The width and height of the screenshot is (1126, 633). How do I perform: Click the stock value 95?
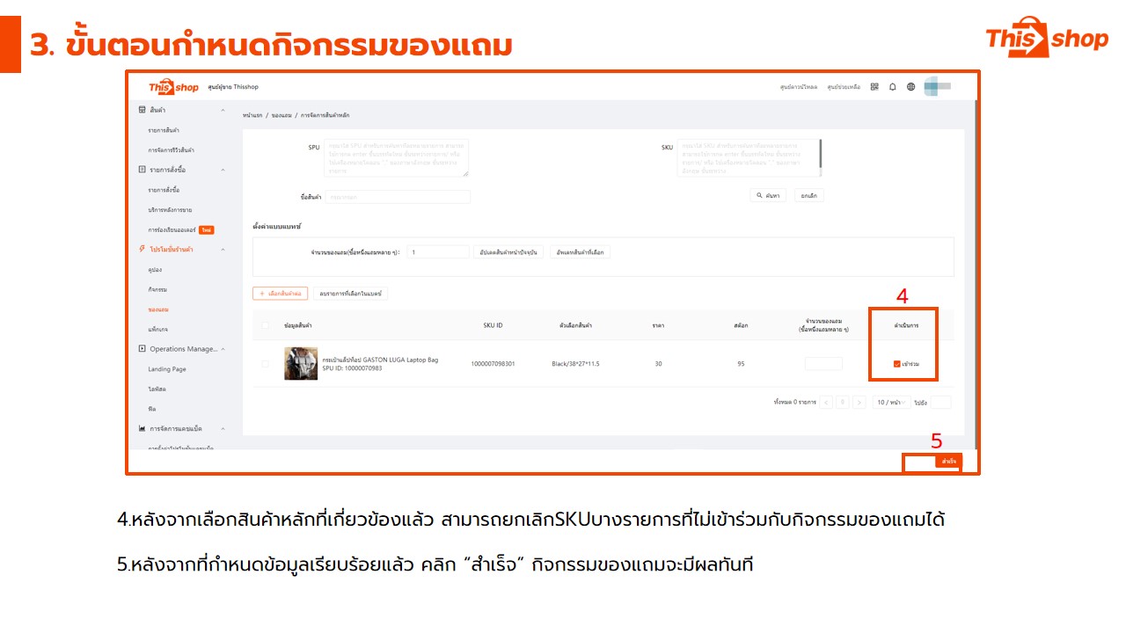[x=741, y=364]
